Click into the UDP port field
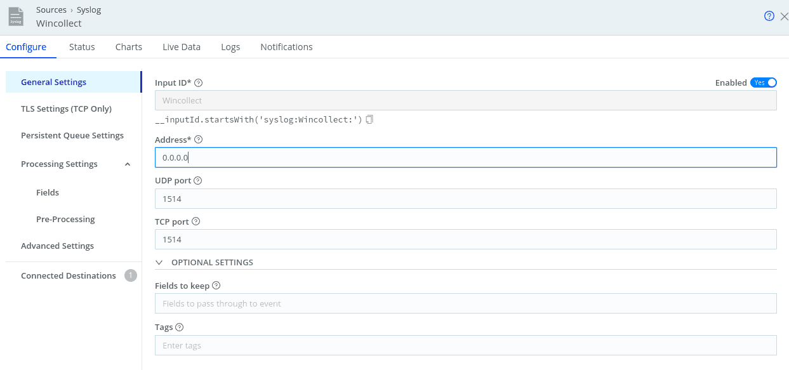The width and height of the screenshot is (789, 370). [465, 199]
